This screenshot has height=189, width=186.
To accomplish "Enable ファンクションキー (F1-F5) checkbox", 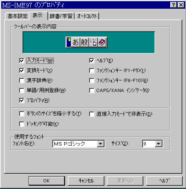I will point(92,70).
